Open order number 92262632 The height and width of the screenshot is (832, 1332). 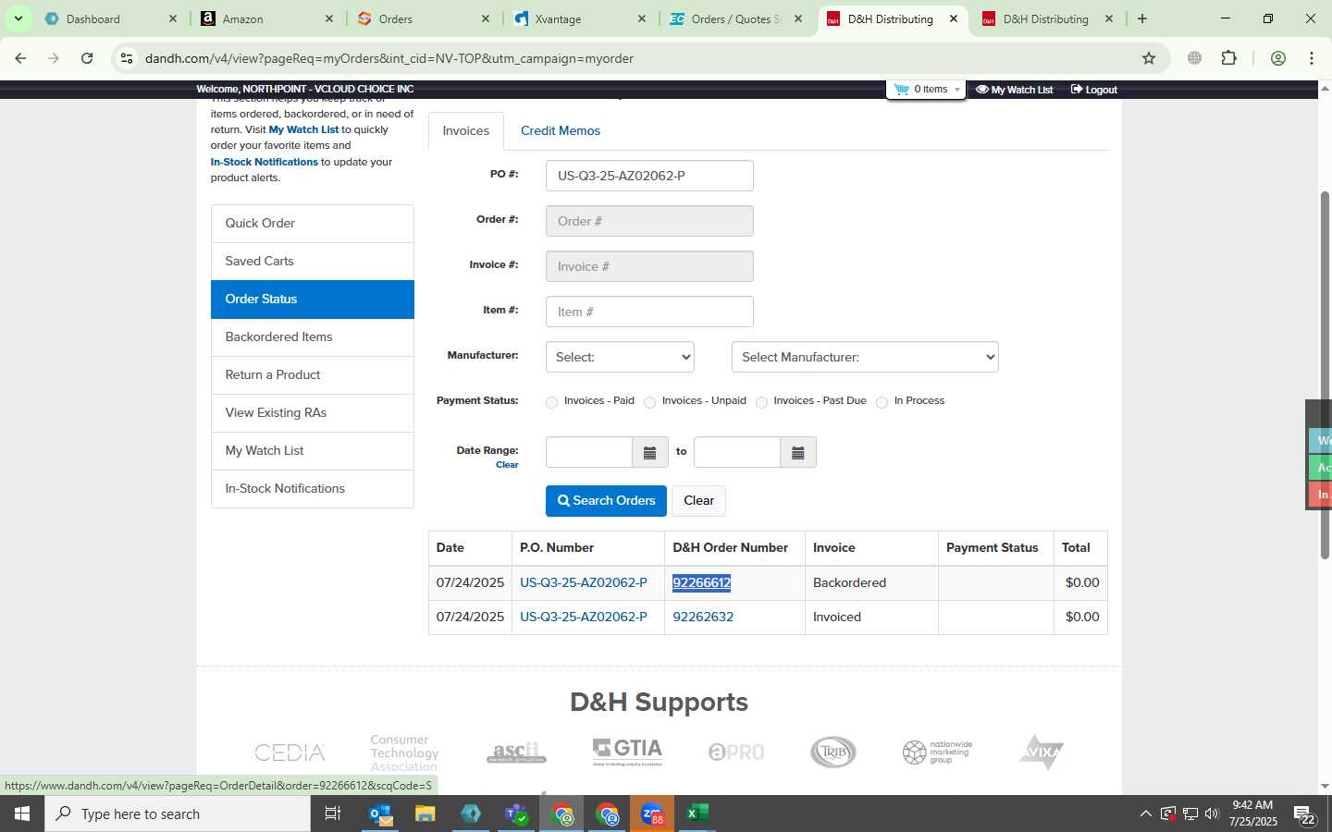(703, 617)
